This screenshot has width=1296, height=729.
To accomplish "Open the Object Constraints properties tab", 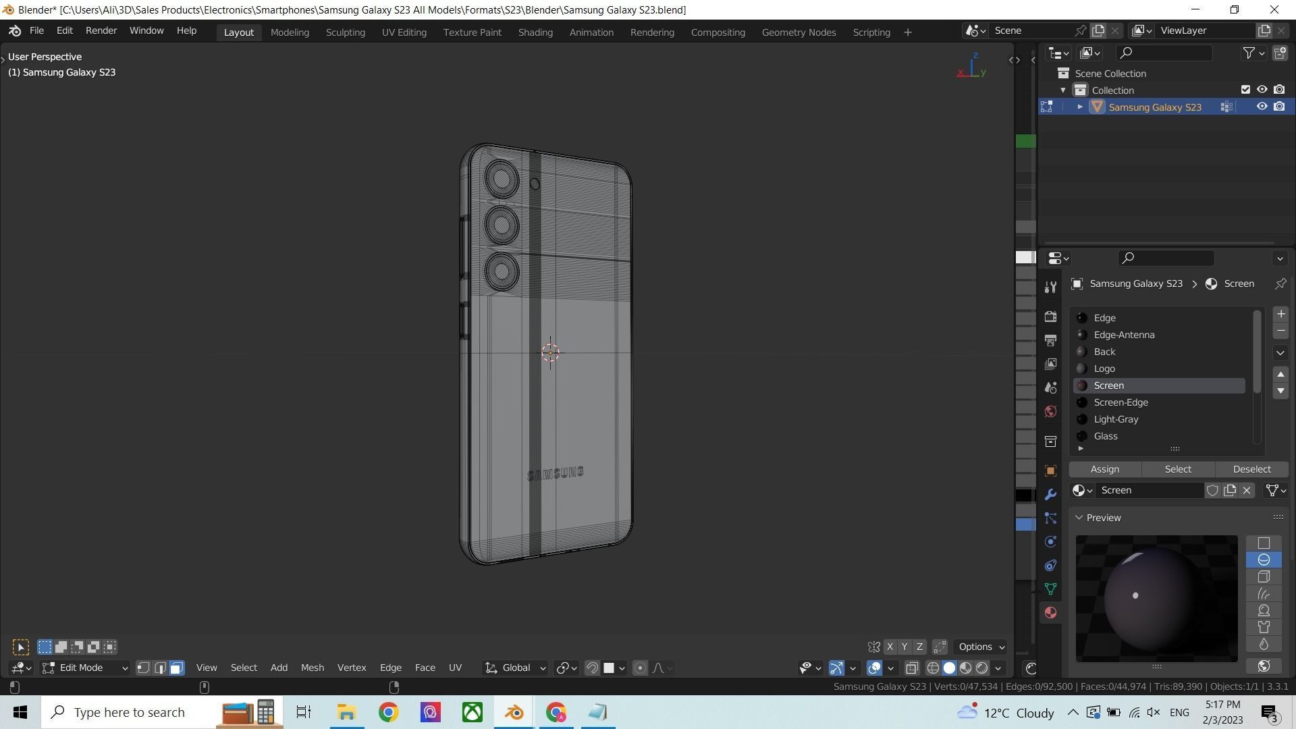I will point(1050,565).
